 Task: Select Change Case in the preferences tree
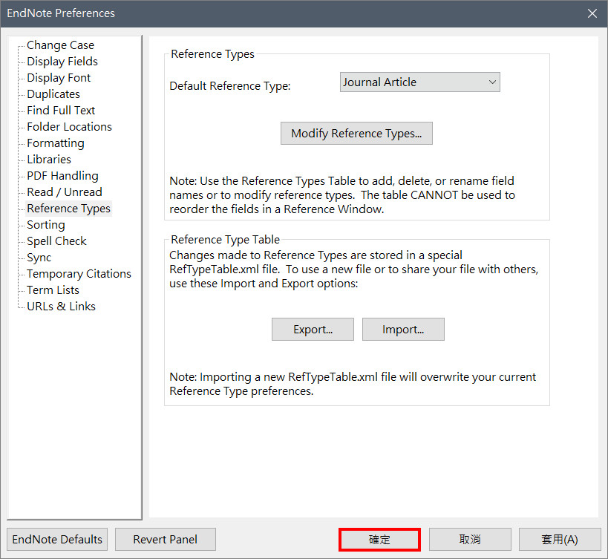point(60,45)
